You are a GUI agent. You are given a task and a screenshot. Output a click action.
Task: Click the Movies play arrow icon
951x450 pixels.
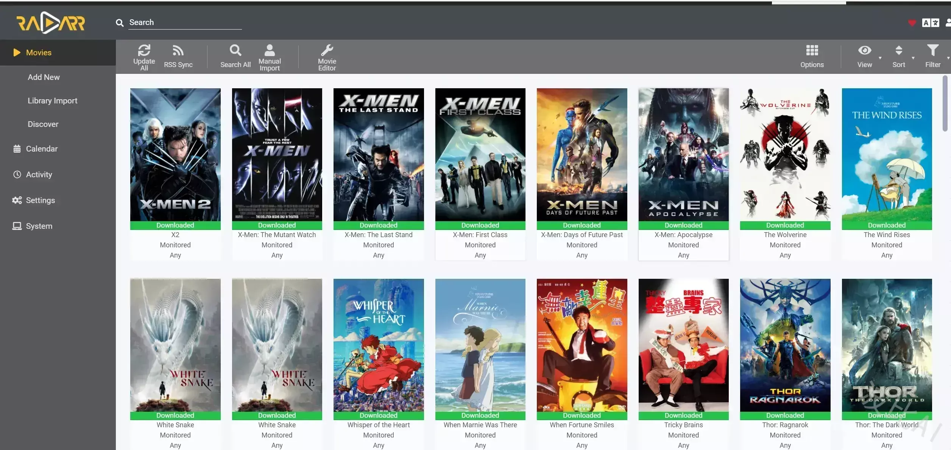(x=17, y=53)
